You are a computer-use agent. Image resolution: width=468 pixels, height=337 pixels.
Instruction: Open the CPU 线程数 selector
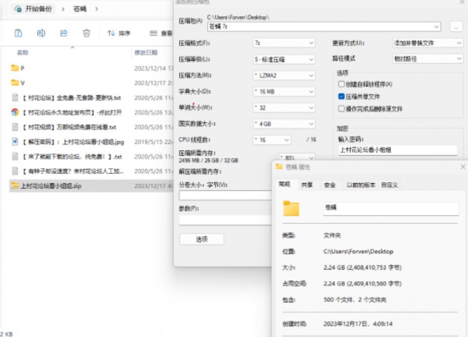click(272, 140)
